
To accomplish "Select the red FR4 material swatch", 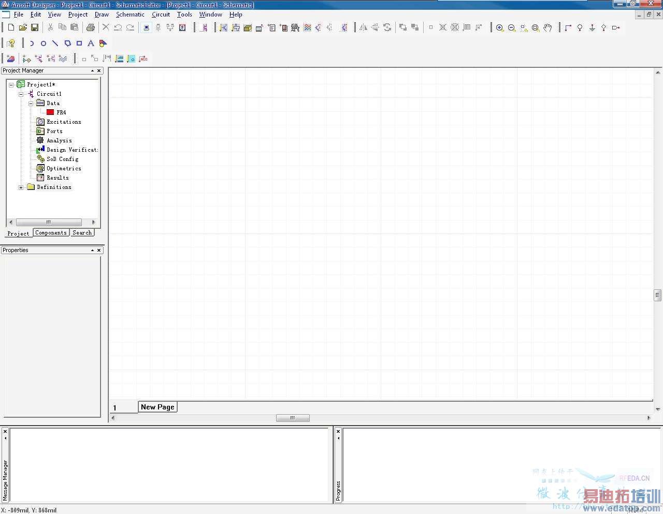I will [x=50, y=112].
